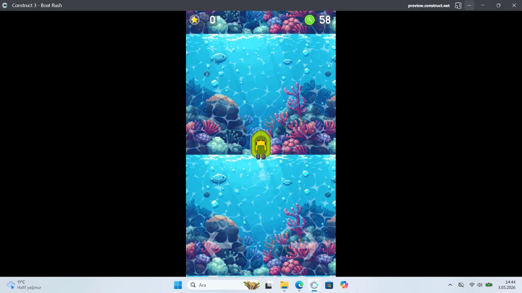Viewport: 522px width, 293px height.
Task: Click the score value 0
Action: coord(212,20)
